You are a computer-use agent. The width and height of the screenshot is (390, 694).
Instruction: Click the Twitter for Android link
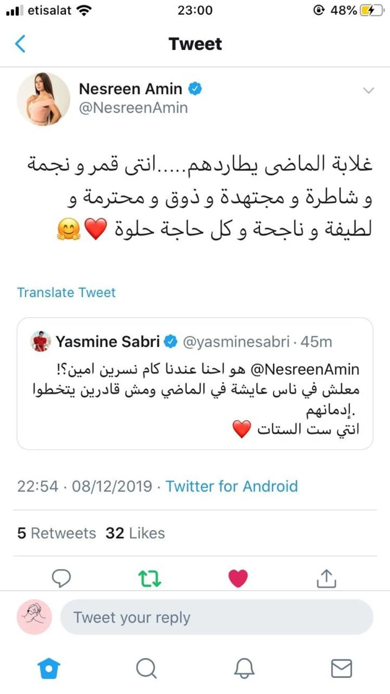(x=232, y=486)
